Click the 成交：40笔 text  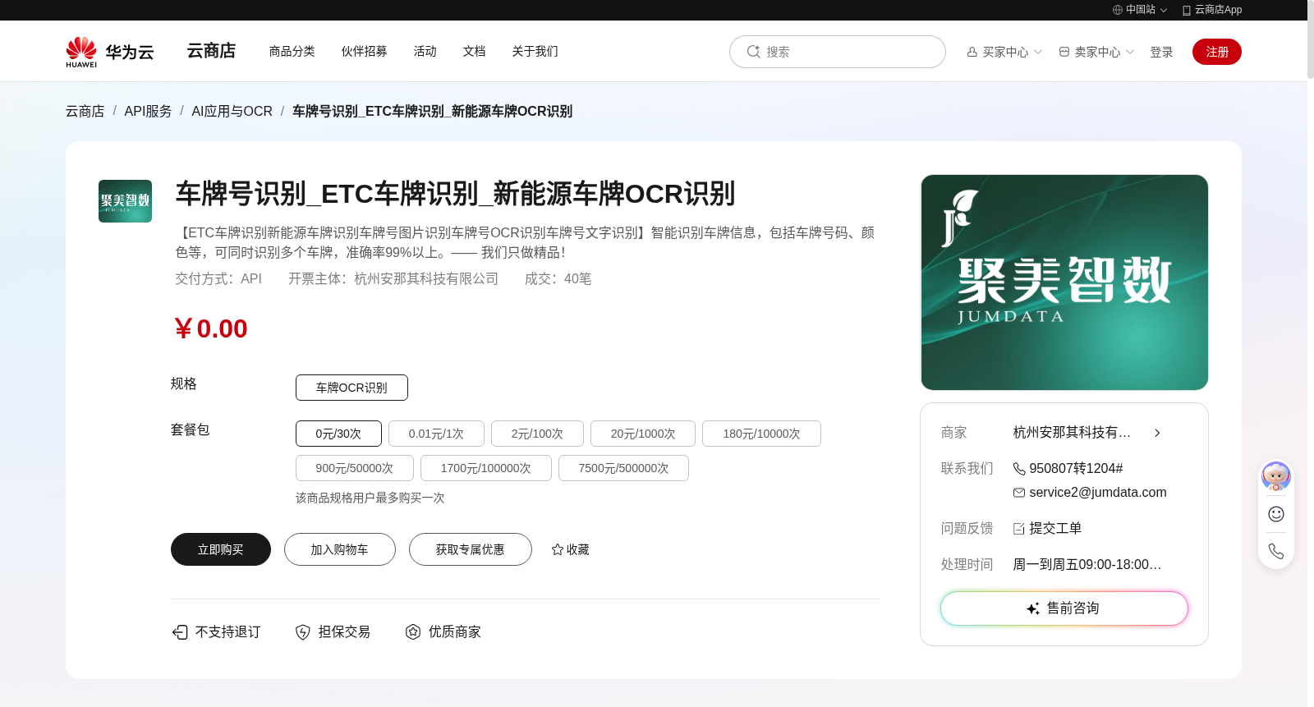[558, 279]
